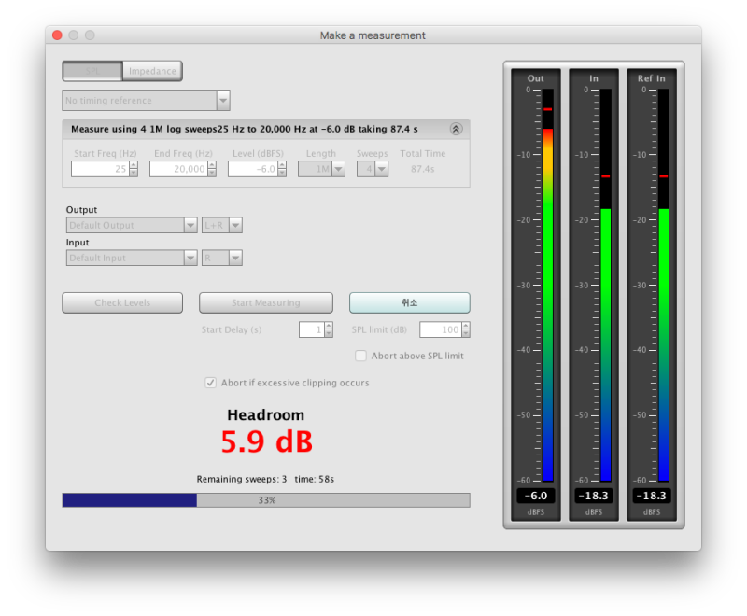This screenshot has height=616, width=747.
Task: Click the Start Delay (s) field
Action: (x=312, y=329)
